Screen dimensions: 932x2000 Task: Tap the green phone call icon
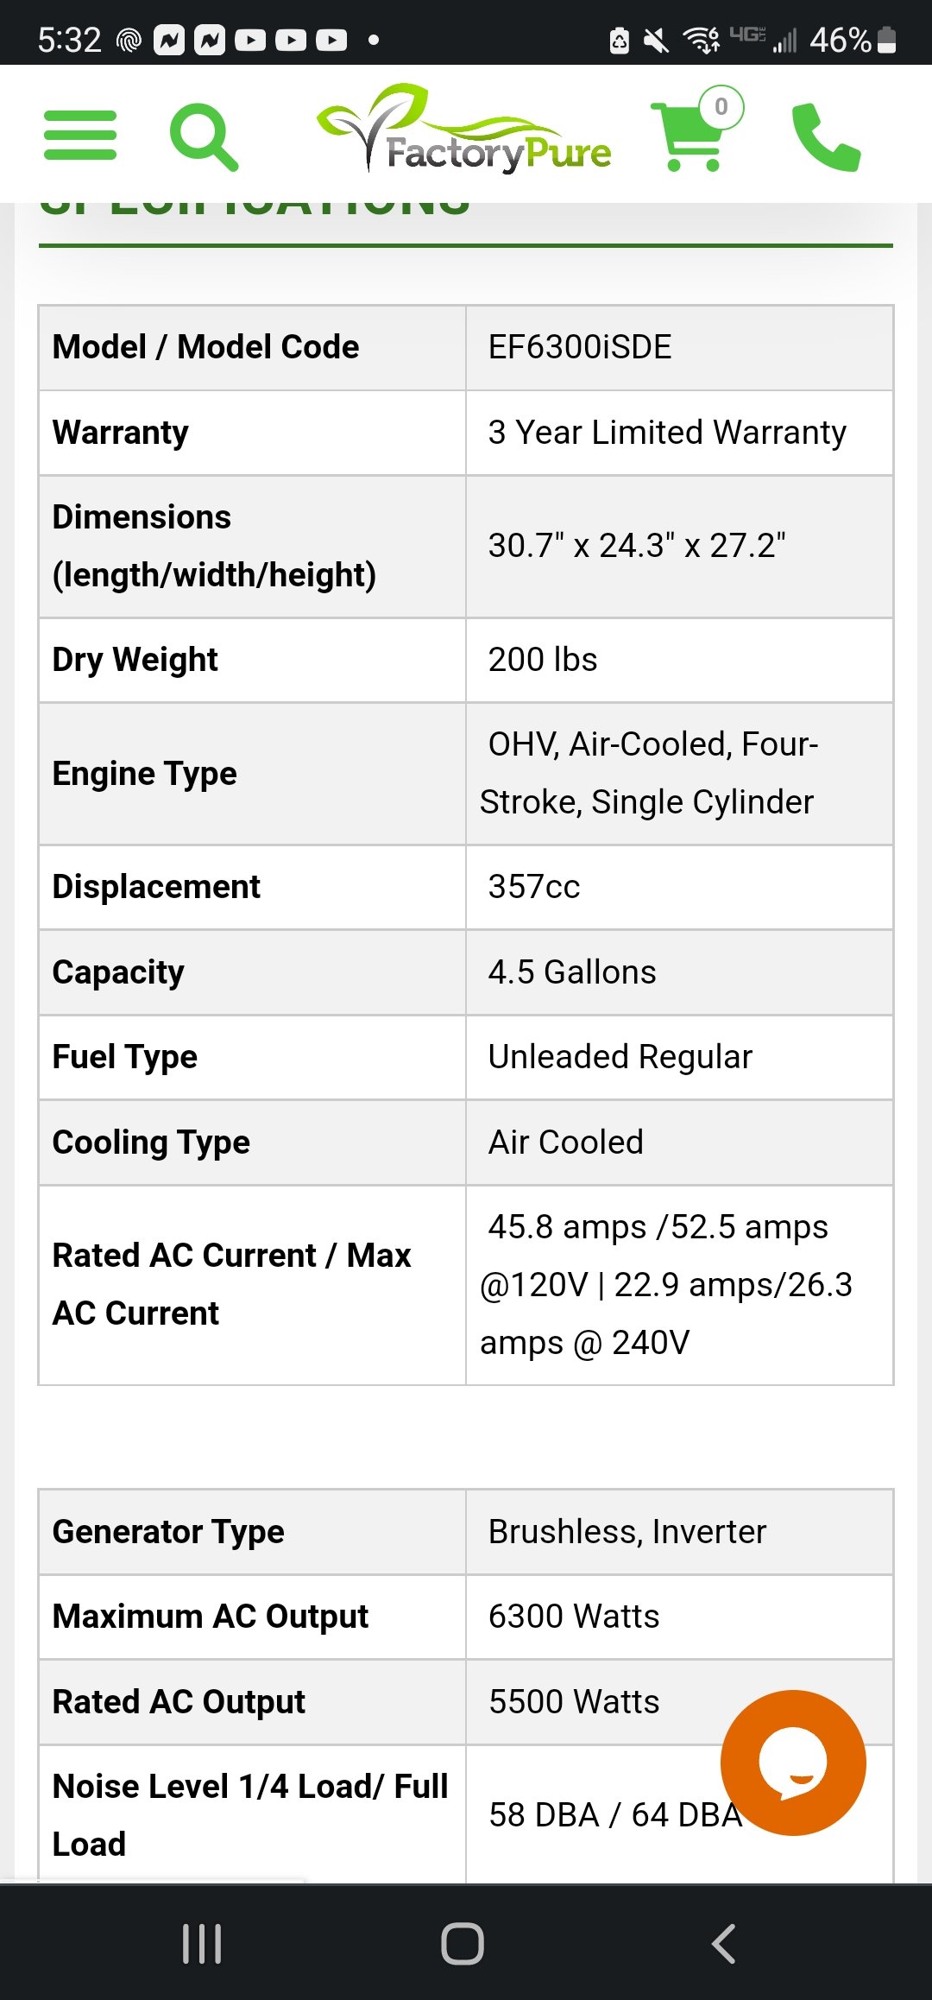(826, 136)
